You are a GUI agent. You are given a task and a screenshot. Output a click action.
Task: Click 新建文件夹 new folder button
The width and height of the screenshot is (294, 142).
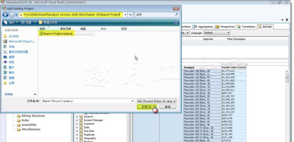coord(48,22)
